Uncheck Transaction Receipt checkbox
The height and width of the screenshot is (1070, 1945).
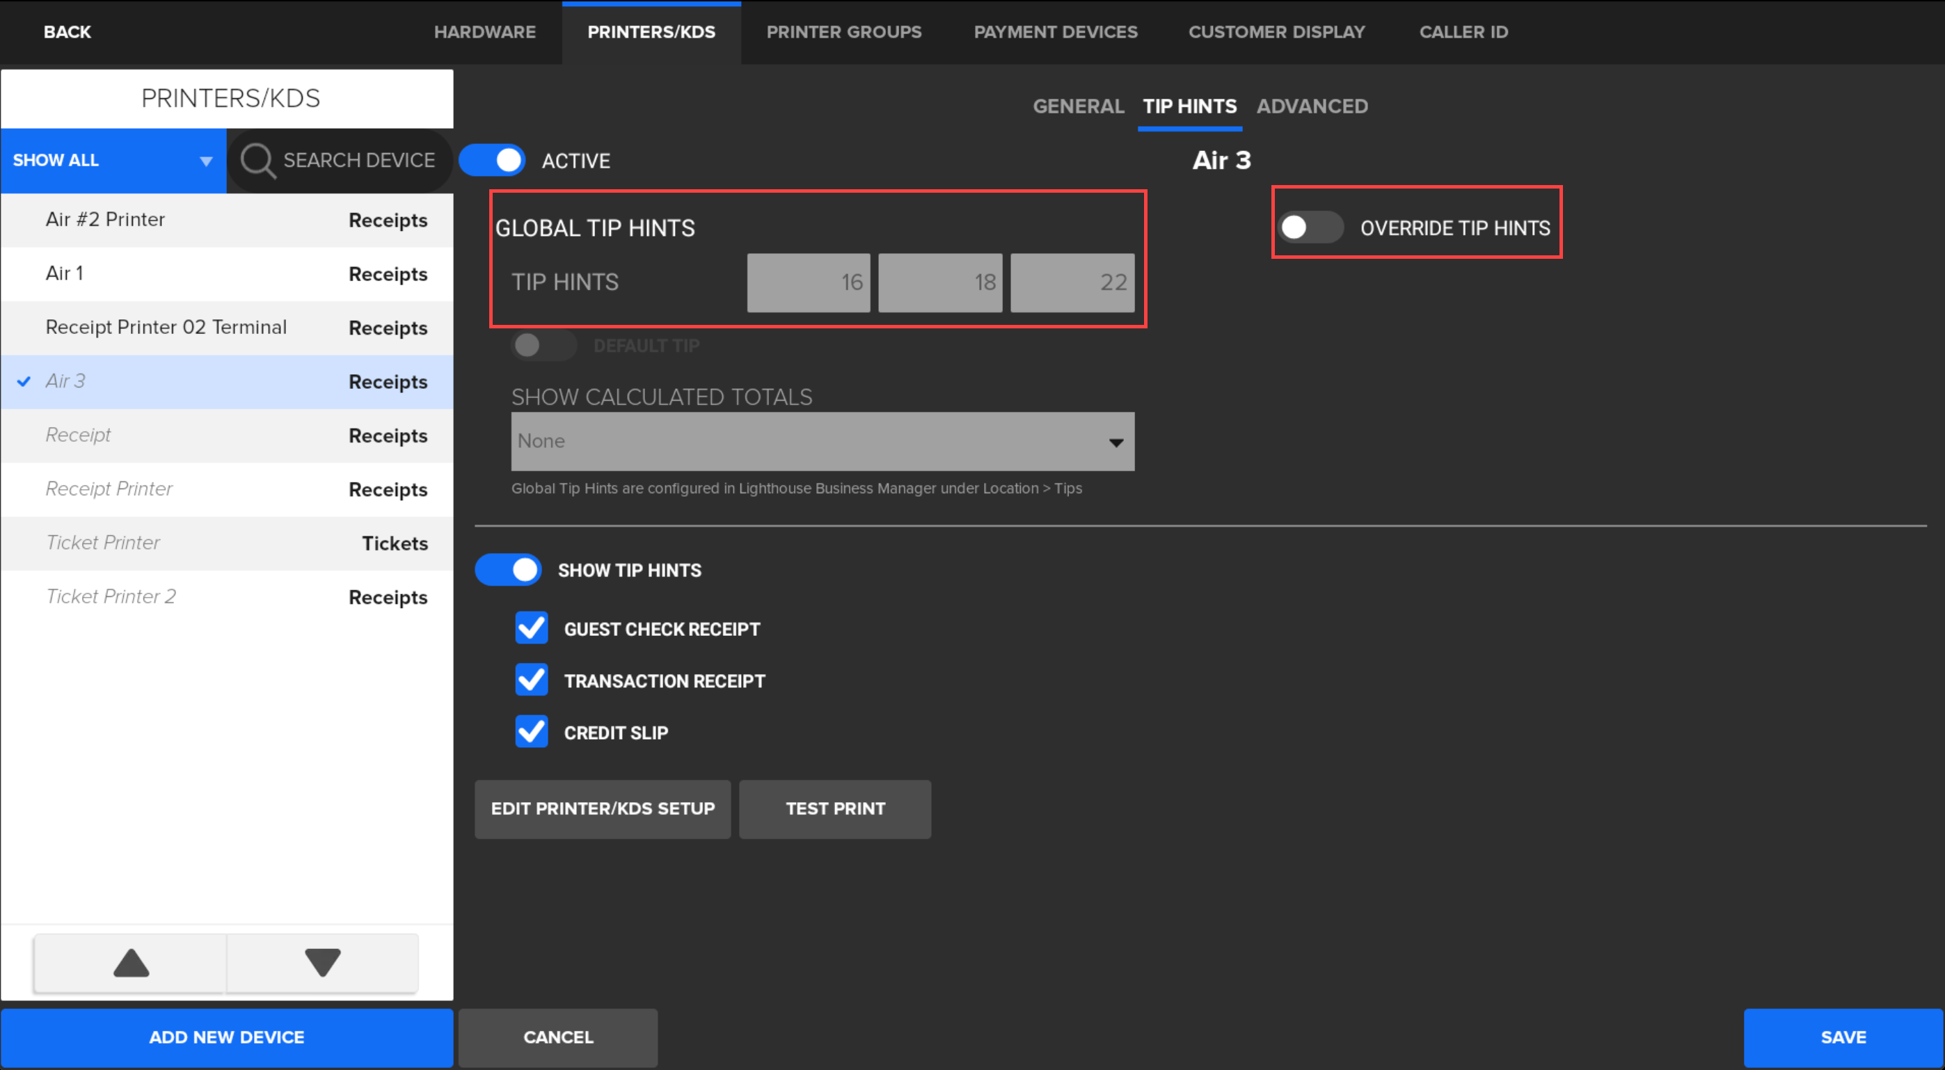click(x=532, y=680)
